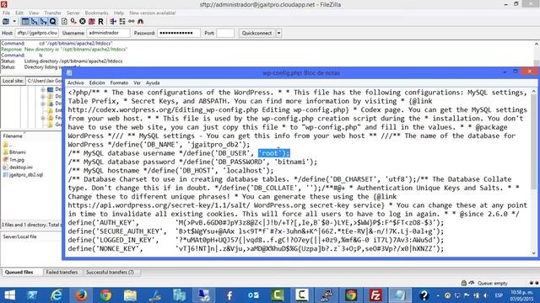Click disconnect from server icon
The image size is (540, 303).
(92, 21)
